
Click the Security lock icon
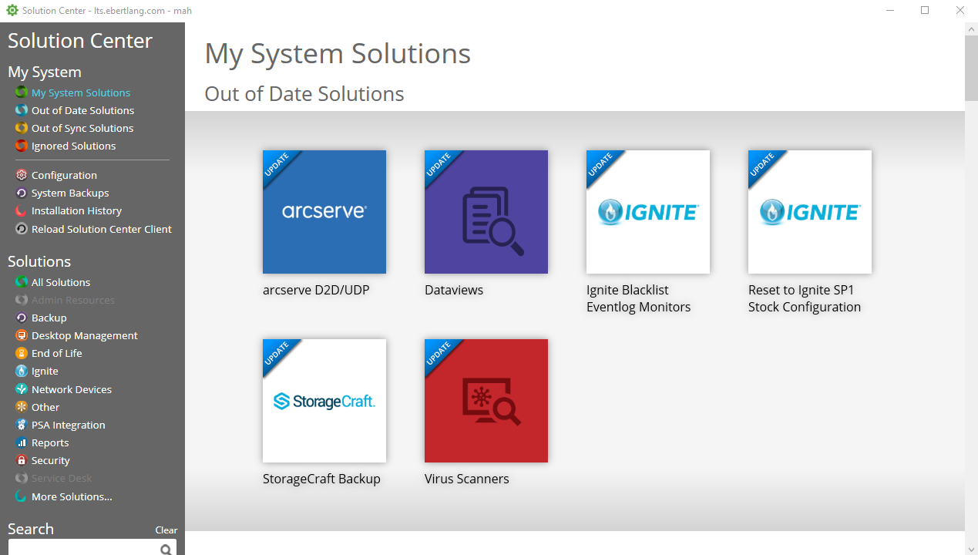pos(22,460)
